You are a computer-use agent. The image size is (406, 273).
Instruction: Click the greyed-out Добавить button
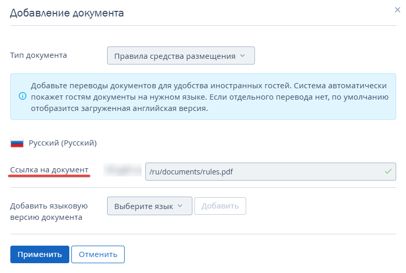[x=220, y=205]
